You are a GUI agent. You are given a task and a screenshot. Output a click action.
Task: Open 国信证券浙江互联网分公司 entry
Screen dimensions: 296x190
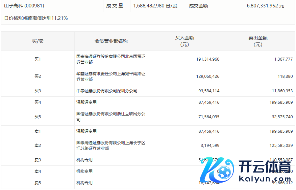point(111,117)
